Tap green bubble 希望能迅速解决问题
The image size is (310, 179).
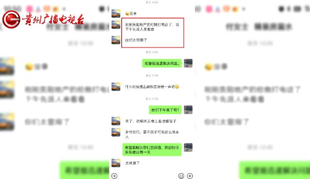click(162, 63)
